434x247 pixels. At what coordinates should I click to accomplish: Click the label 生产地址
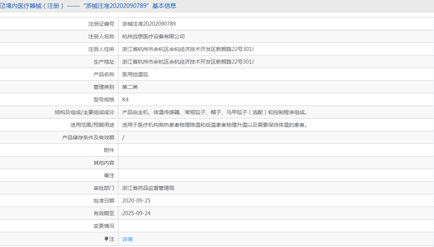[104, 62]
